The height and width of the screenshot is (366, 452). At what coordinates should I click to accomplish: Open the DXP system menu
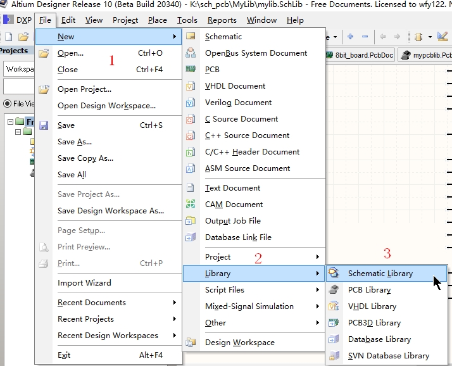click(x=18, y=20)
